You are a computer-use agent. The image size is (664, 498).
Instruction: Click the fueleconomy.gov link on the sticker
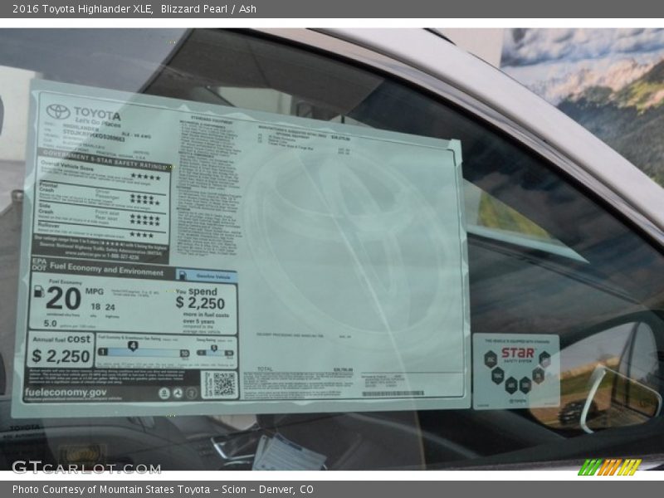coord(66,392)
